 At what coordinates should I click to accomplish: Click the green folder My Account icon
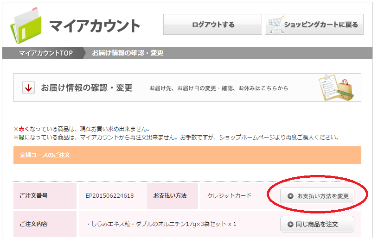pos(26,25)
